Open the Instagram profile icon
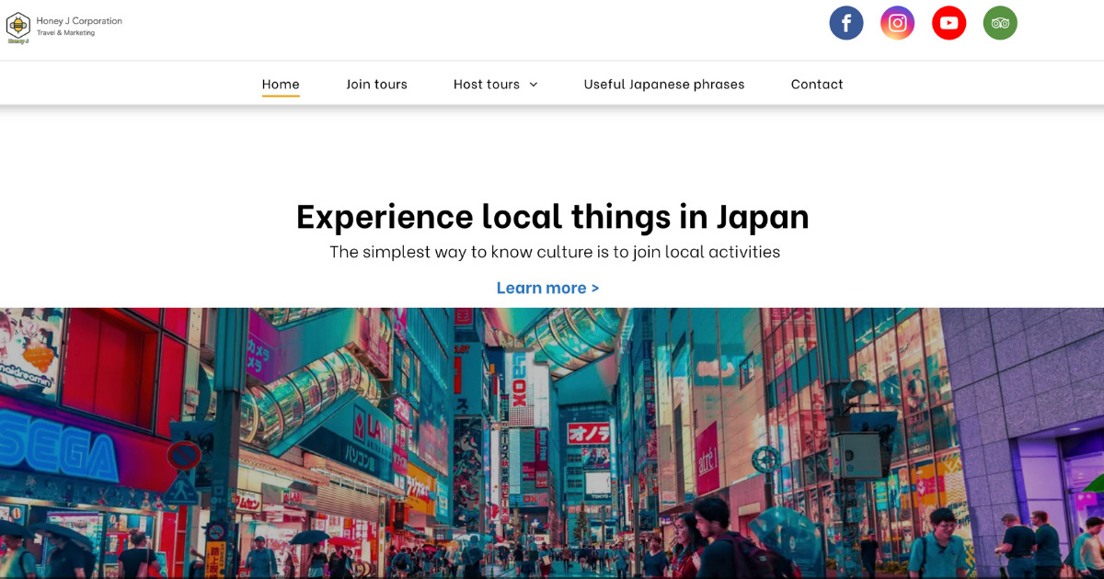Screen dimensions: 1104x579 click(897, 23)
